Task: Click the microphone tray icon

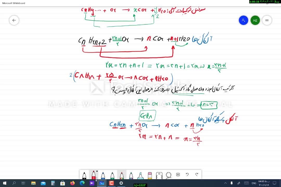Action: pyautogui.click(x=232, y=183)
